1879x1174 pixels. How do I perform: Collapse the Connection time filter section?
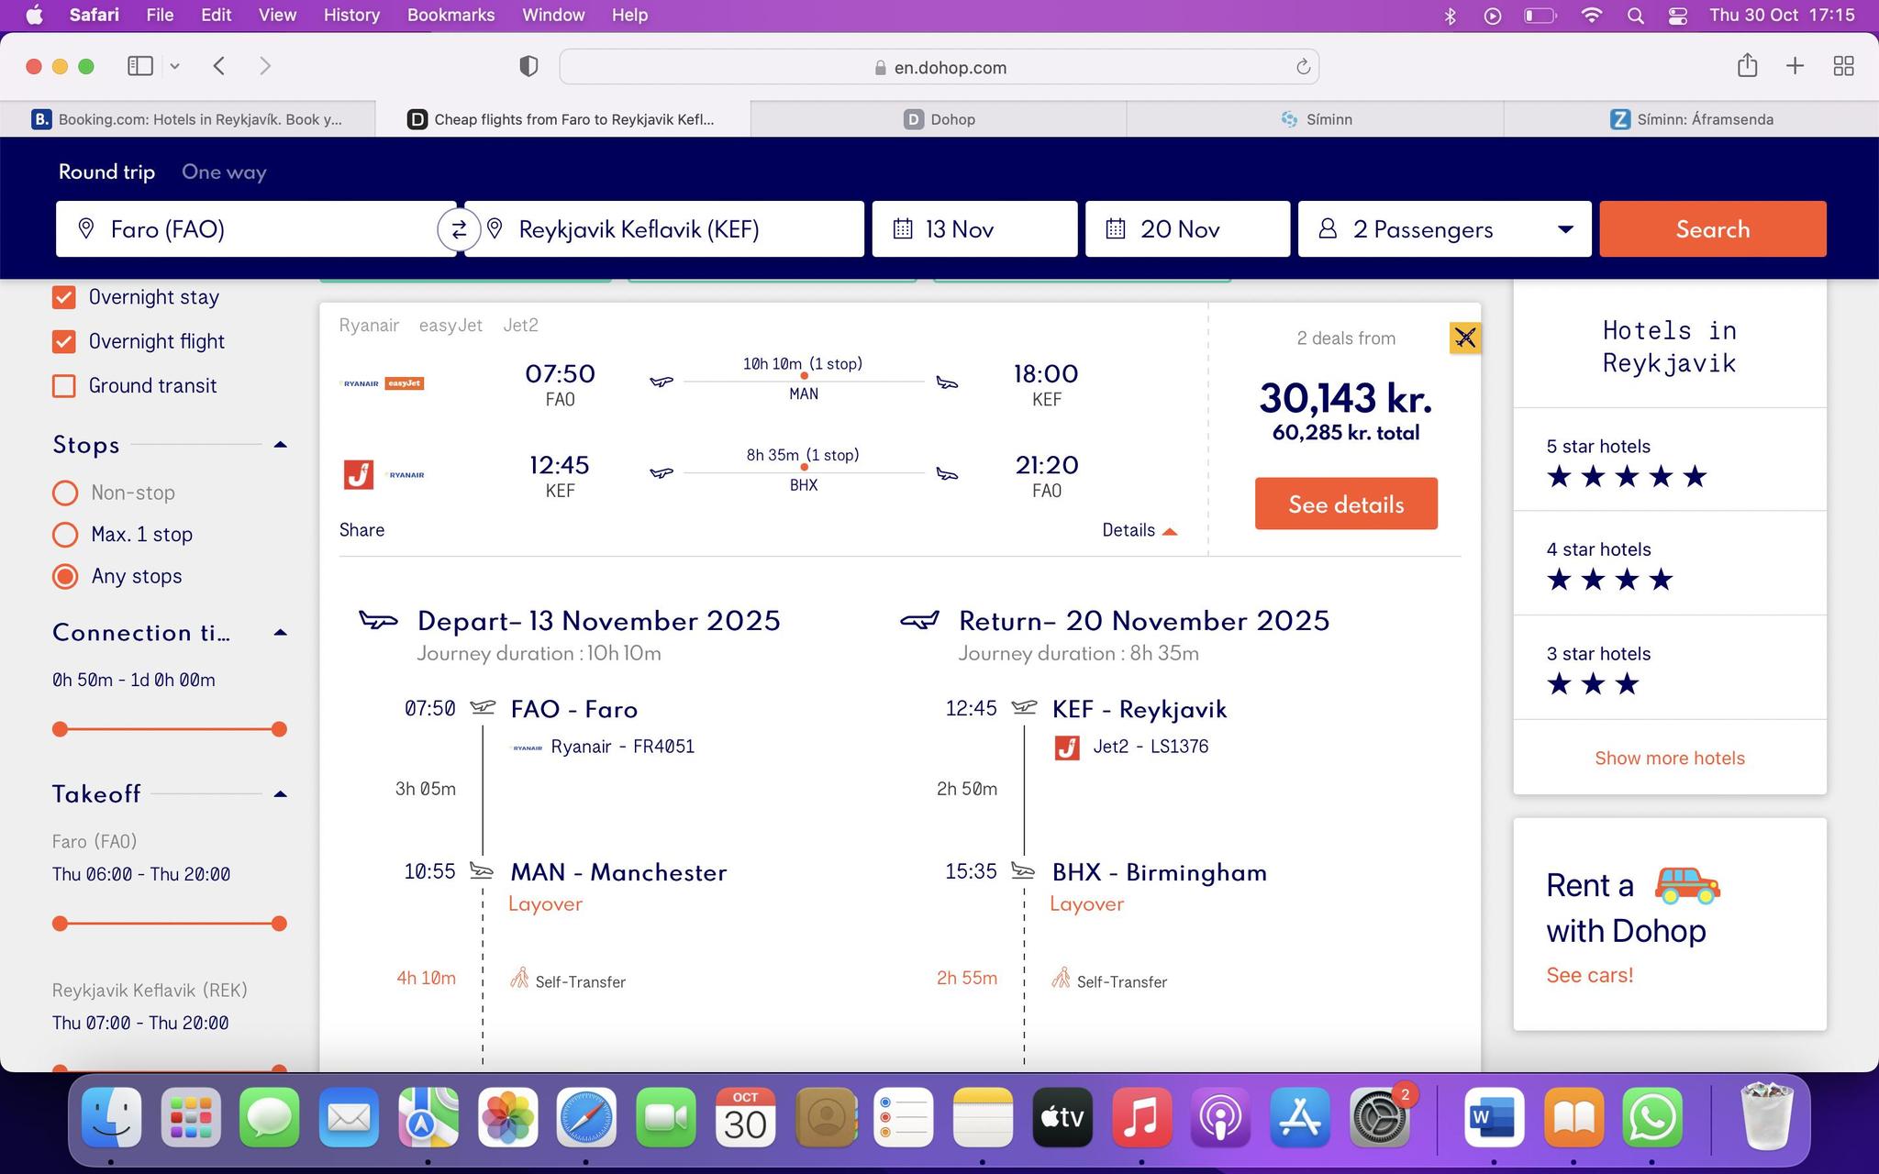[x=281, y=633]
